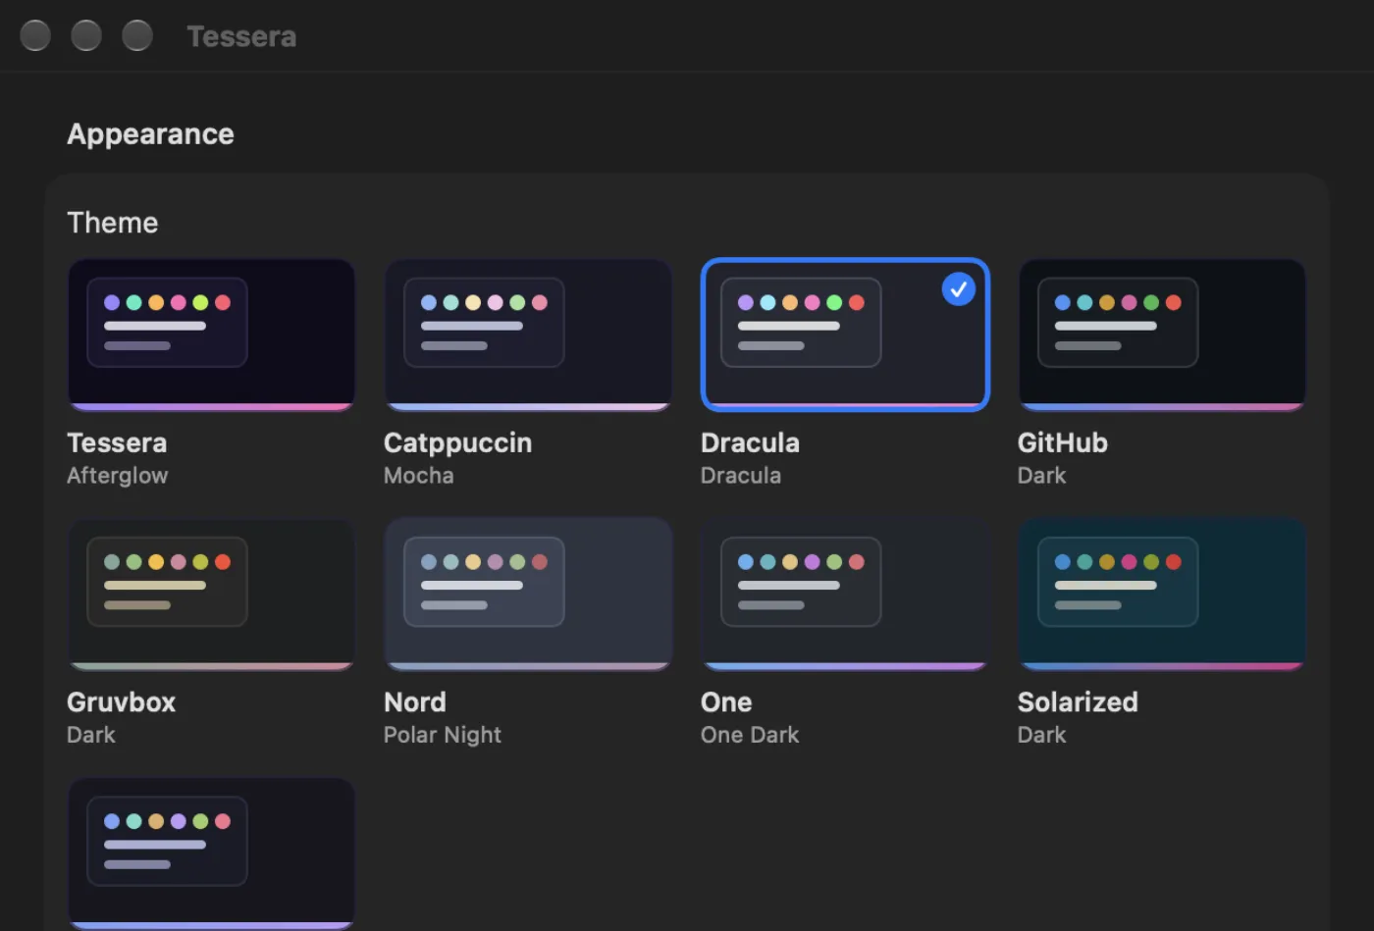Click the "Dark" subtitle under GitHub
Viewport: 1374px width, 931px height.
coord(1042,476)
